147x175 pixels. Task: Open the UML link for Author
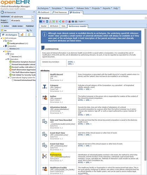89,100
